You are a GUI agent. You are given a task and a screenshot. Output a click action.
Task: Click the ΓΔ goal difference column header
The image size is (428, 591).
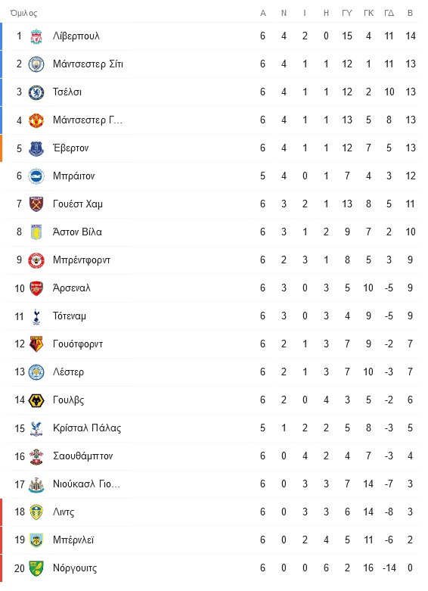389,13
